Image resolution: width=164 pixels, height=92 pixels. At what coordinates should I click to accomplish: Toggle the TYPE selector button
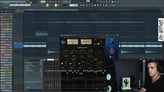coord(80,64)
